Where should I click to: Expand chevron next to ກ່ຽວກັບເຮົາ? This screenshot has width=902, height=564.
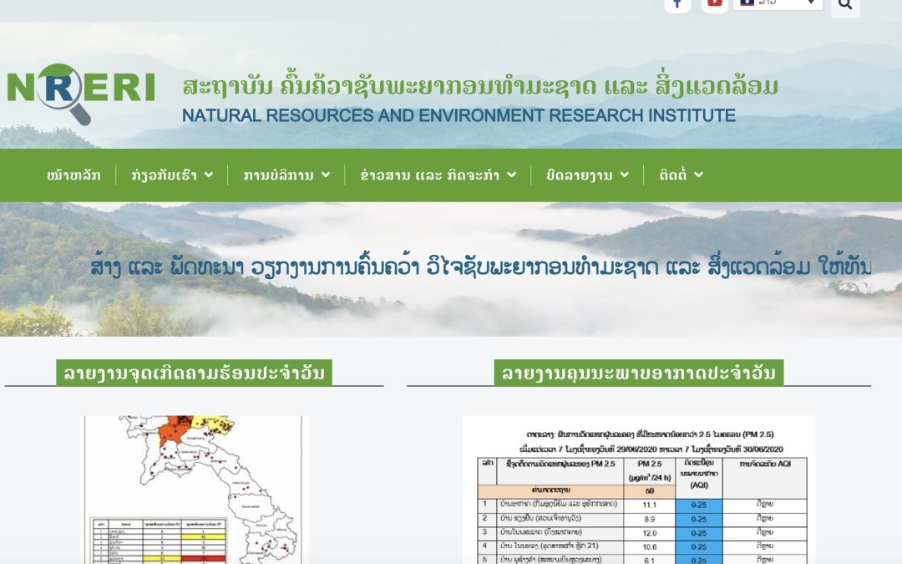tap(209, 175)
